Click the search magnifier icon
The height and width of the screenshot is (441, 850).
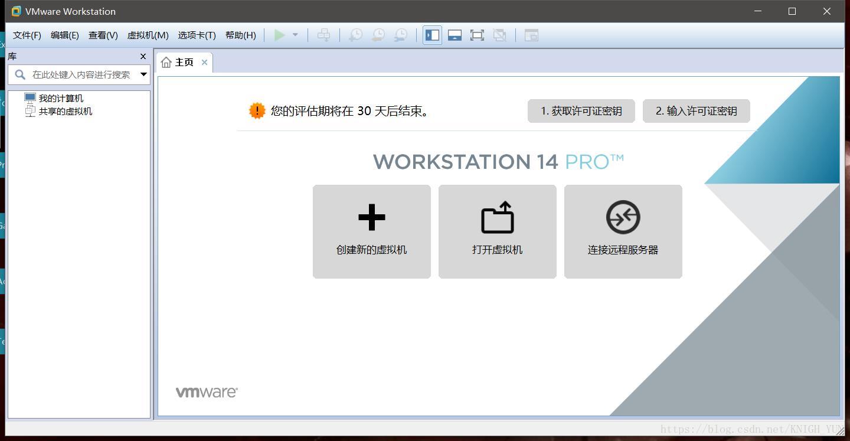coord(20,74)
